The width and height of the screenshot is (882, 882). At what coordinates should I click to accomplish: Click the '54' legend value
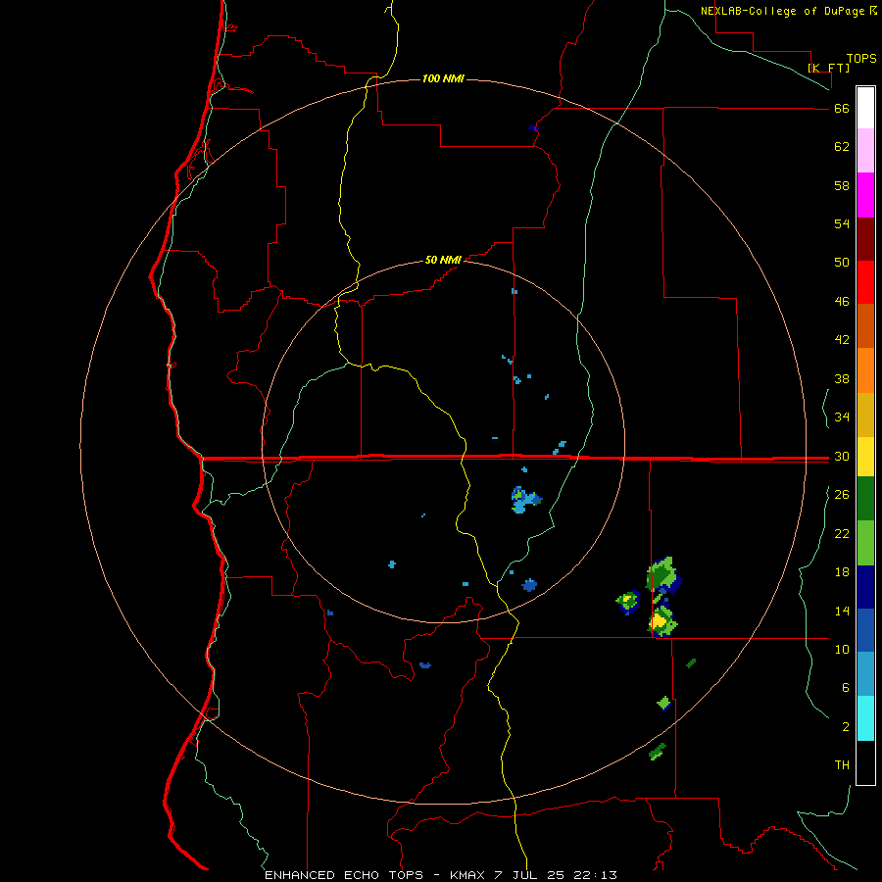(842, 223)
